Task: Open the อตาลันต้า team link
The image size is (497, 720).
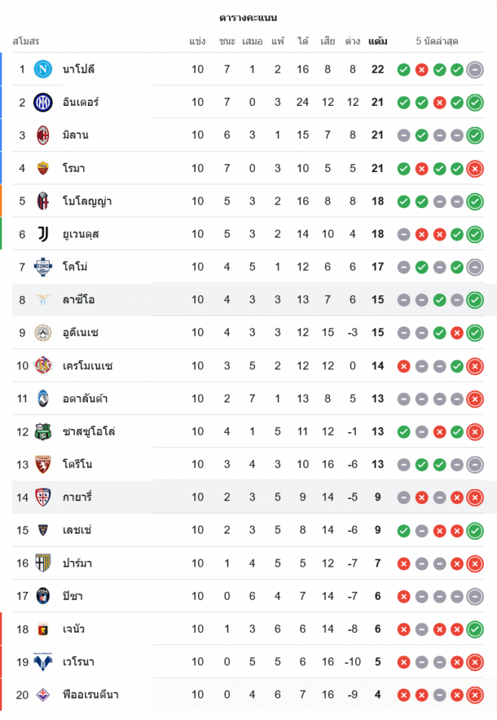Action: 85,399
